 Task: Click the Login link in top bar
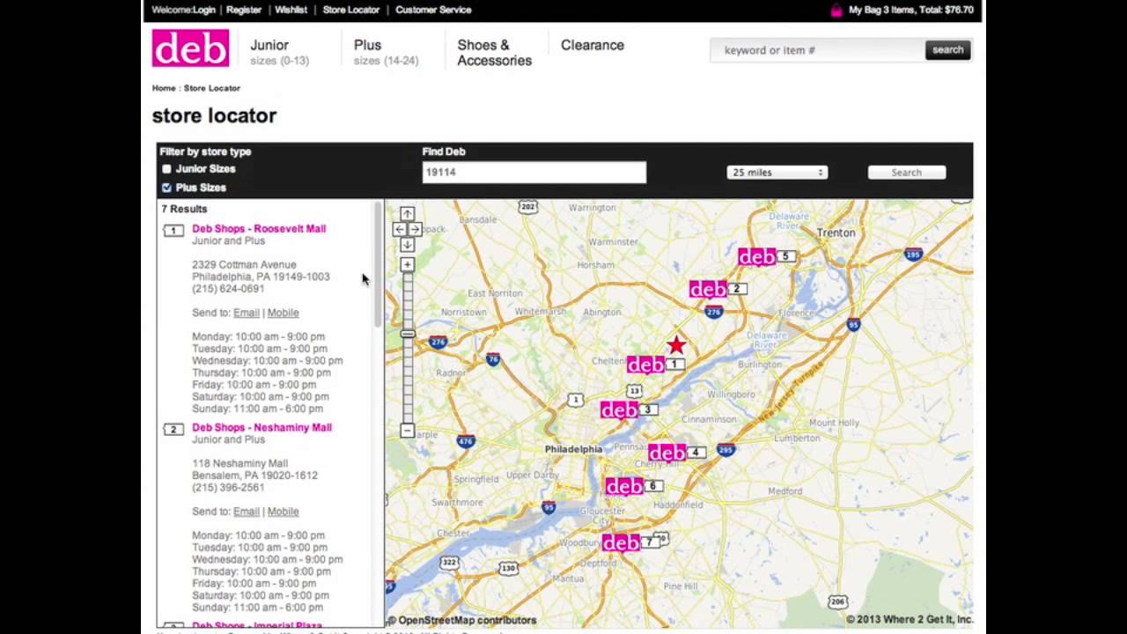(204, 10)
